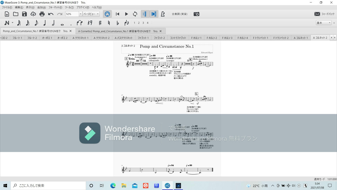Toggle the MIDI input button
This screenshot has height=190, width=337.
(107, 14)
